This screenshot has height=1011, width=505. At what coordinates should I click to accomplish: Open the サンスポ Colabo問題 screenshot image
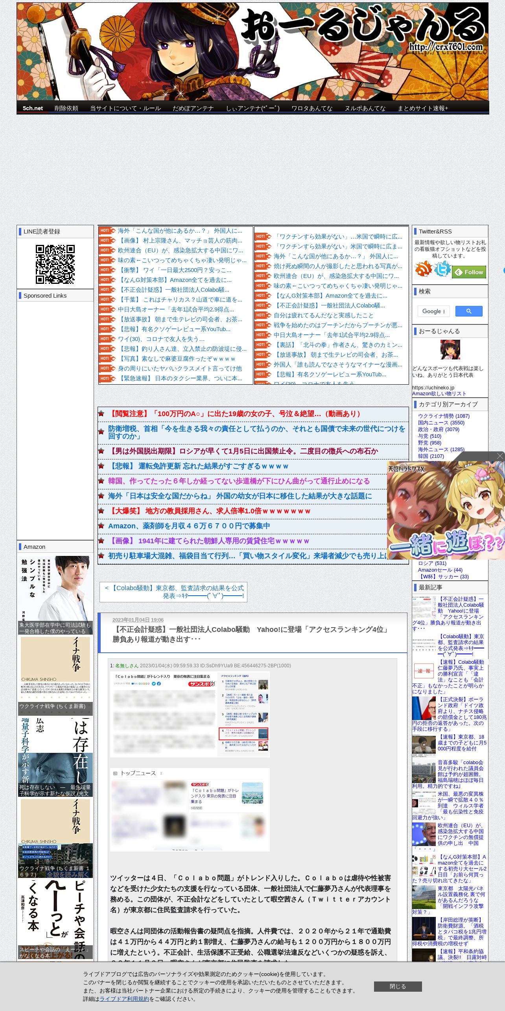[x=190, y=714]
